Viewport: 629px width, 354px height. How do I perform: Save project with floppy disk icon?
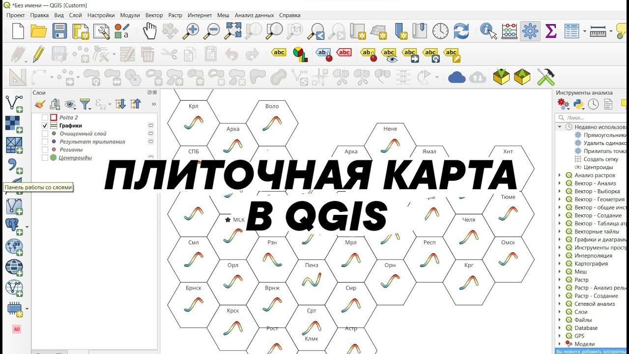point(59,31)
